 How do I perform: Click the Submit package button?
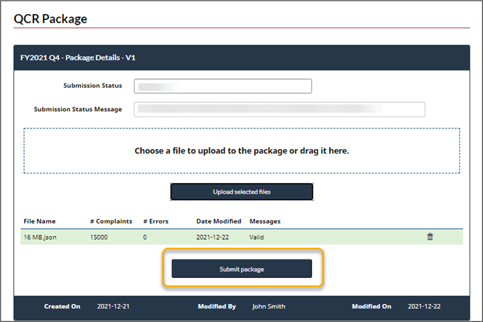point(242,269)
